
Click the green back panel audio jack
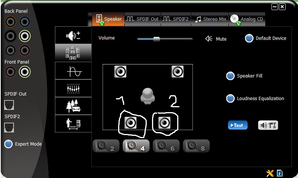pyautogui.click(x=24, y=36)
